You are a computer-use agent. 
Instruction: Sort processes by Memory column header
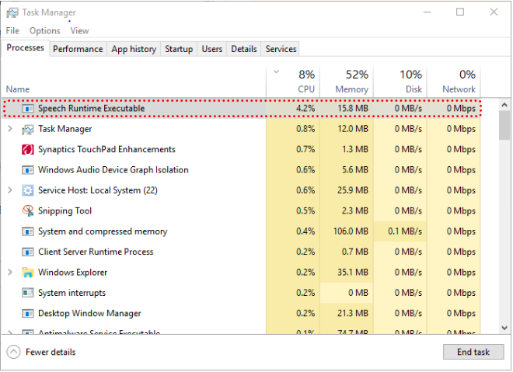[346, 81]
